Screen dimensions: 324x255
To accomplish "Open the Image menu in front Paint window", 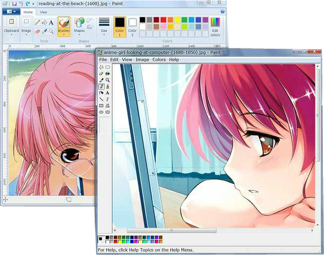I will point(142,60).
